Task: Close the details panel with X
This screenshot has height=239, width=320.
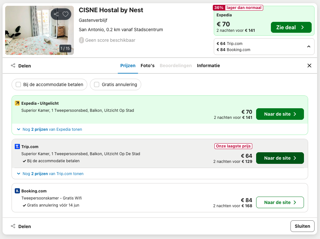Action: click(309, 66)
